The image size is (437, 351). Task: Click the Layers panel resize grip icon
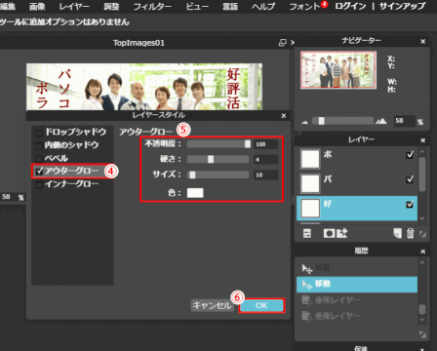[x=422, y=234]
